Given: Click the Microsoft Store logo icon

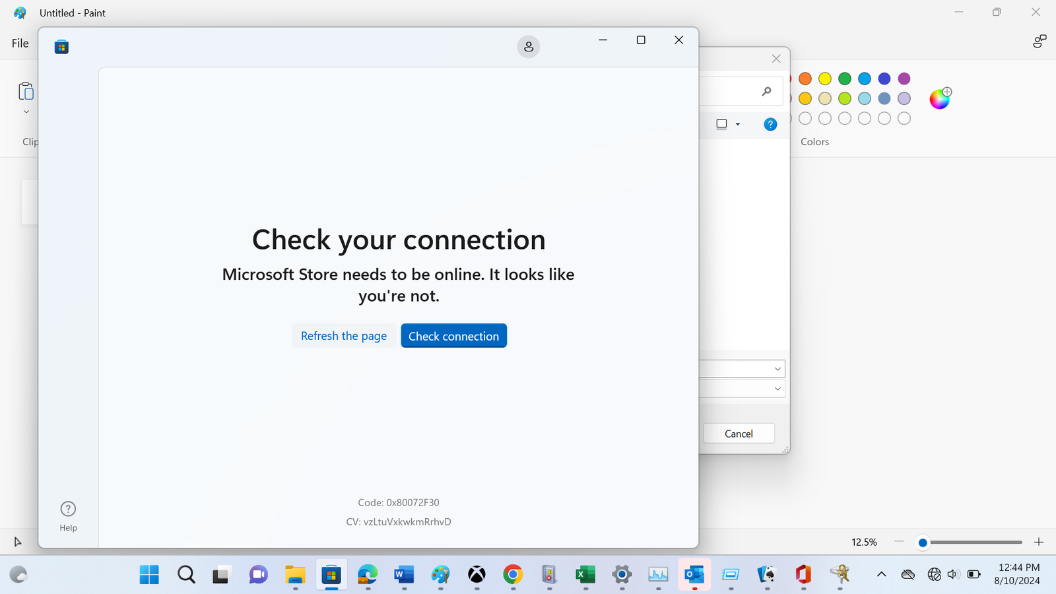Looking at the screenshot, I should 61,47.
